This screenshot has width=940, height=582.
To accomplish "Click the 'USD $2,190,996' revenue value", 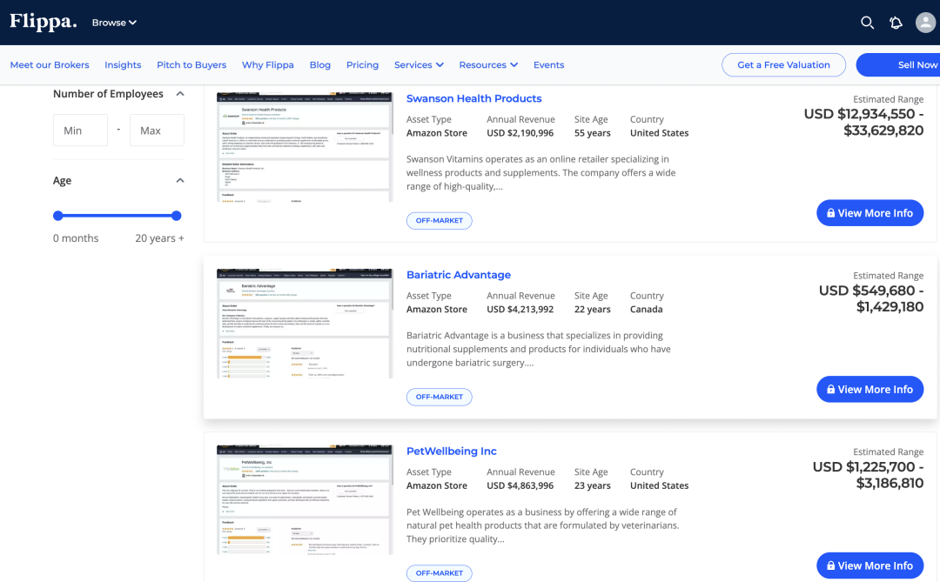I will (x=520, y=133).
